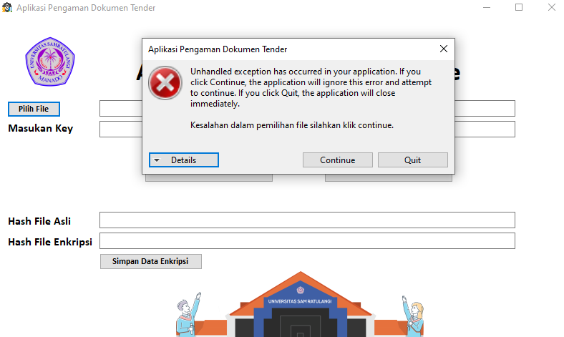Viewport: 564px width, 337px height.
Task: Click Simpan Data Enkripsi button
Action: (x=151, y=261)
